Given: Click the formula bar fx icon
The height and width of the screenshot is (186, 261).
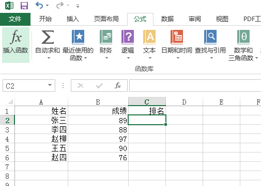Looking at the screenshot, I should pos(118,86).
